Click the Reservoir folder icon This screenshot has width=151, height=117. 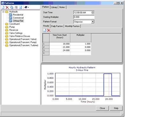point(7,30)
